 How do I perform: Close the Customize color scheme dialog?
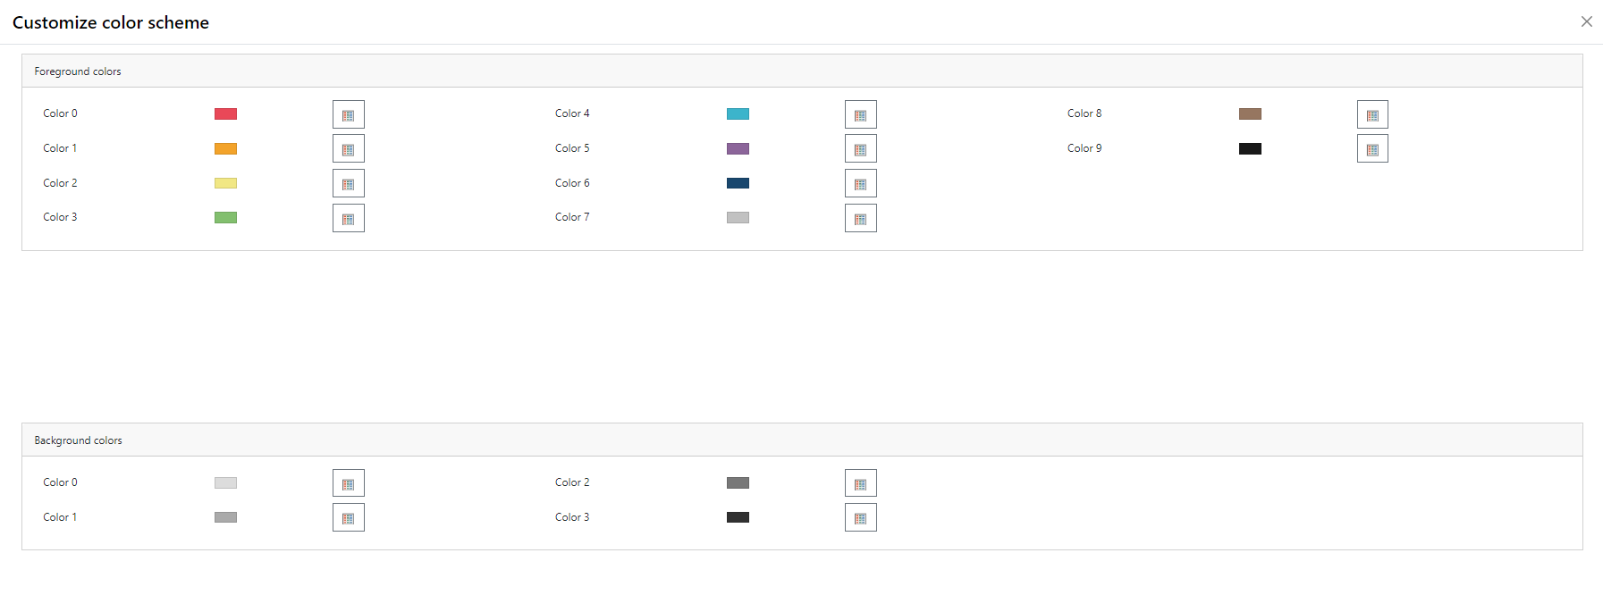point(1586,21)
